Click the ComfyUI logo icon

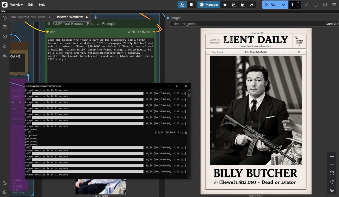pos(5,5)
